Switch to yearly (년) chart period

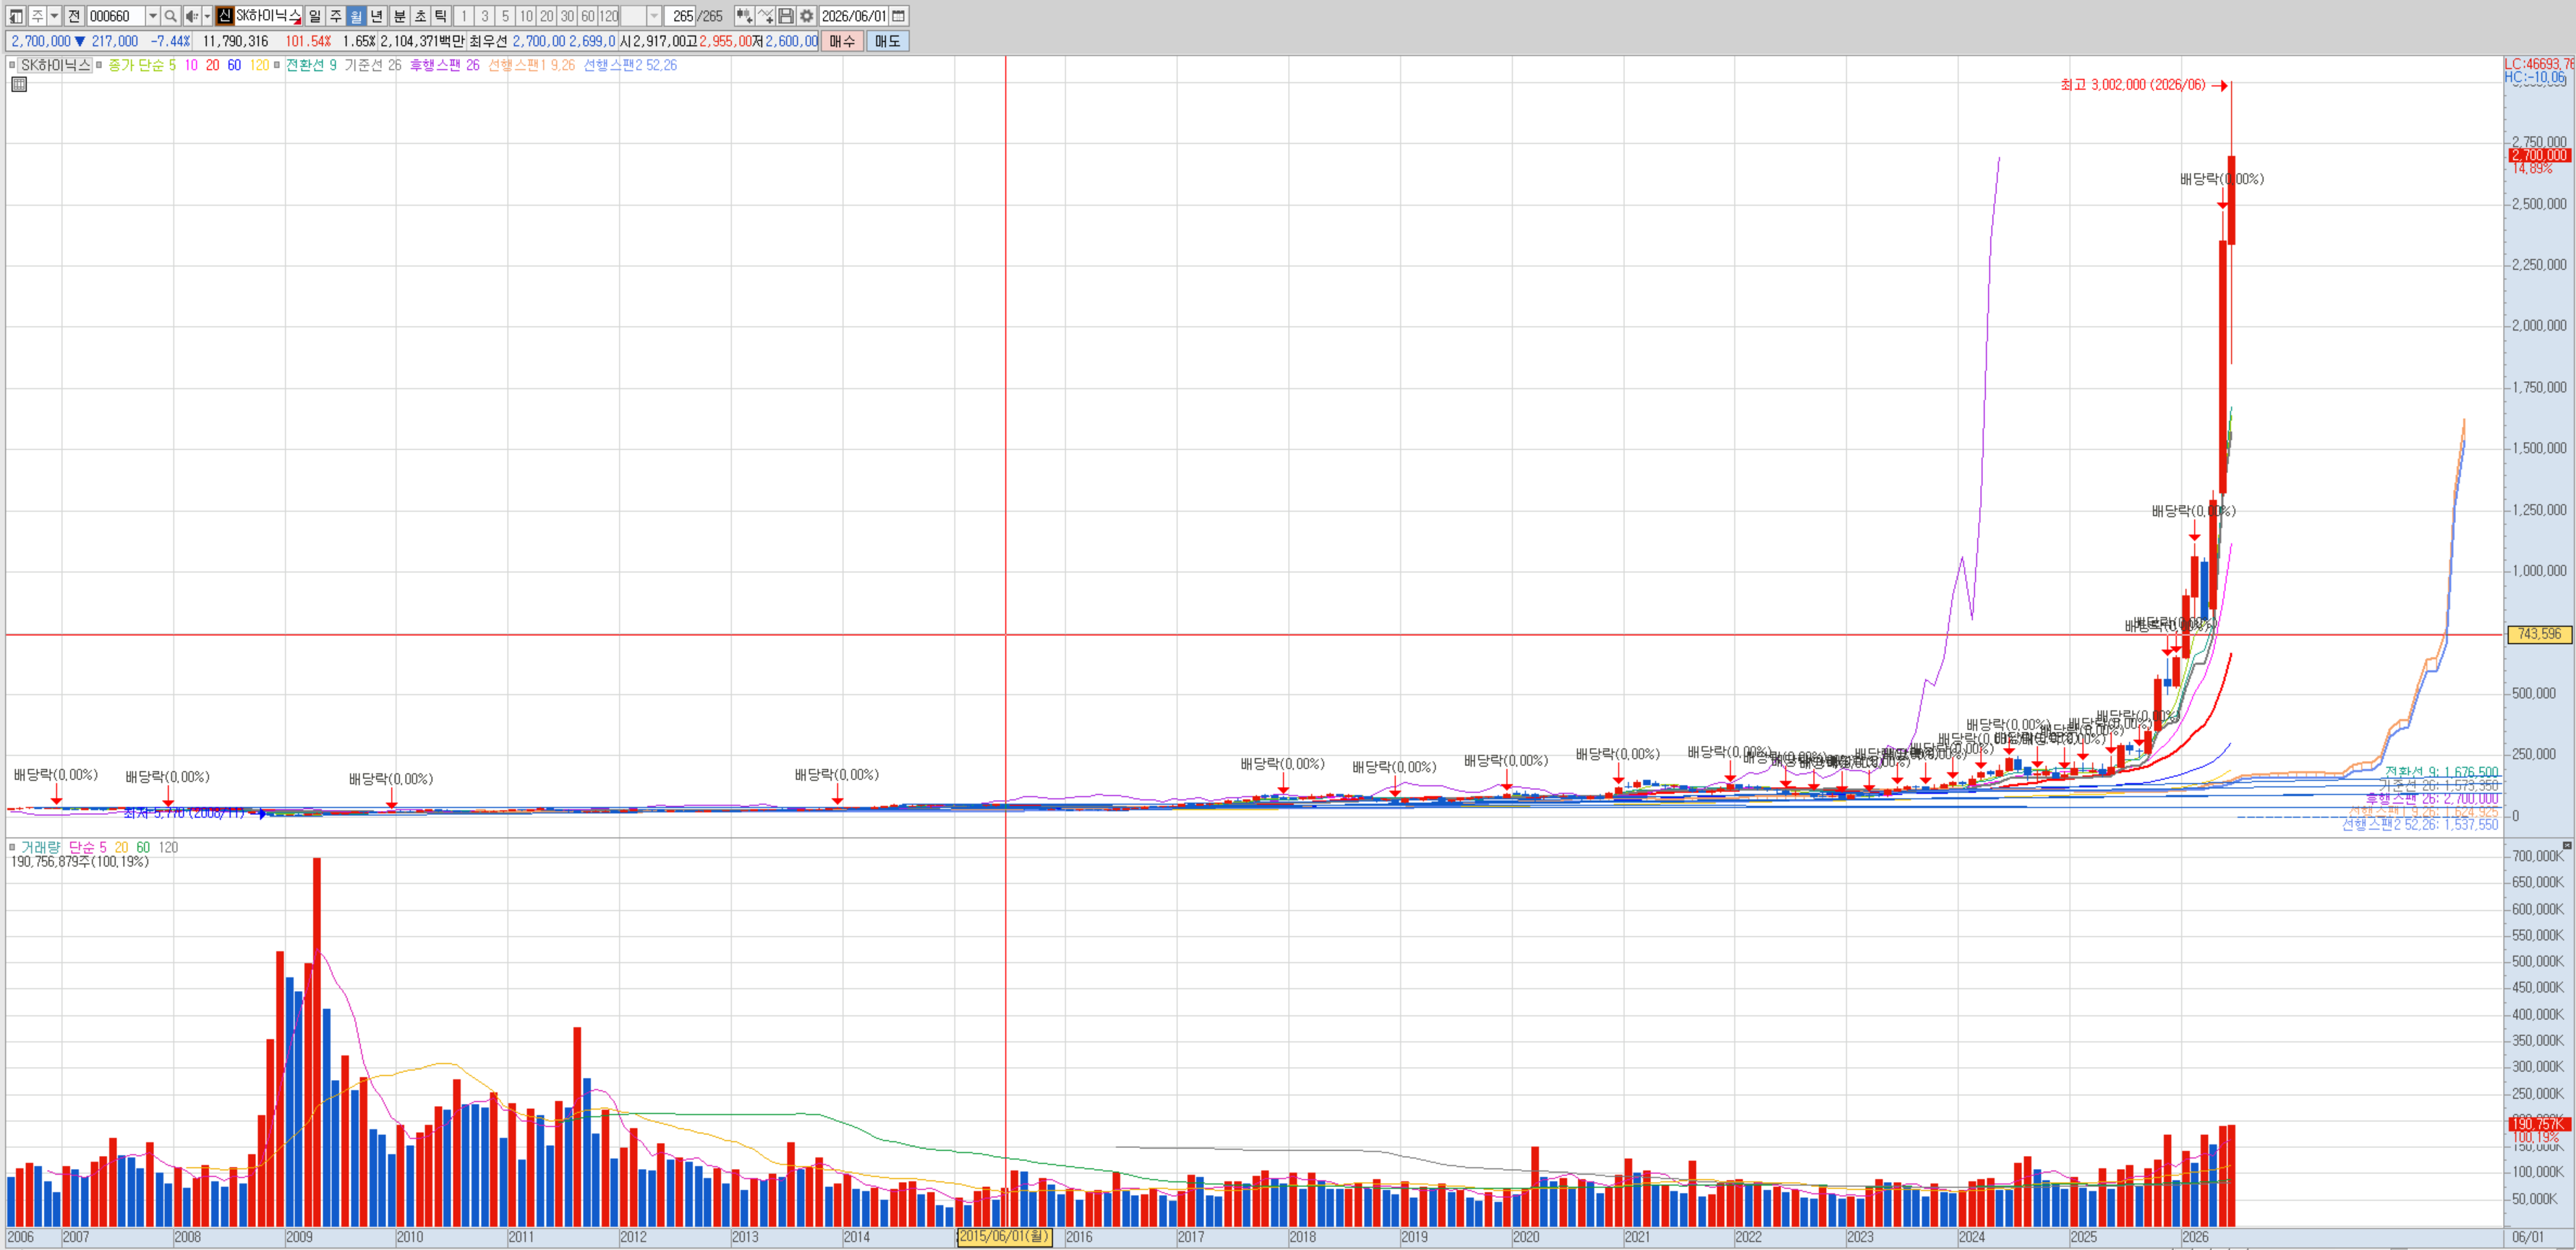tap(377, 16)
